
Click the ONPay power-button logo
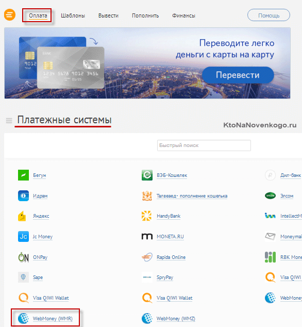[23, 257]
